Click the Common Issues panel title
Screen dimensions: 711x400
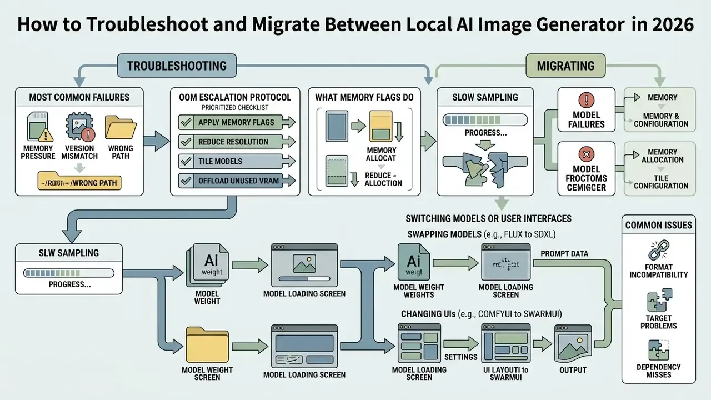click(x=658, y=225)
